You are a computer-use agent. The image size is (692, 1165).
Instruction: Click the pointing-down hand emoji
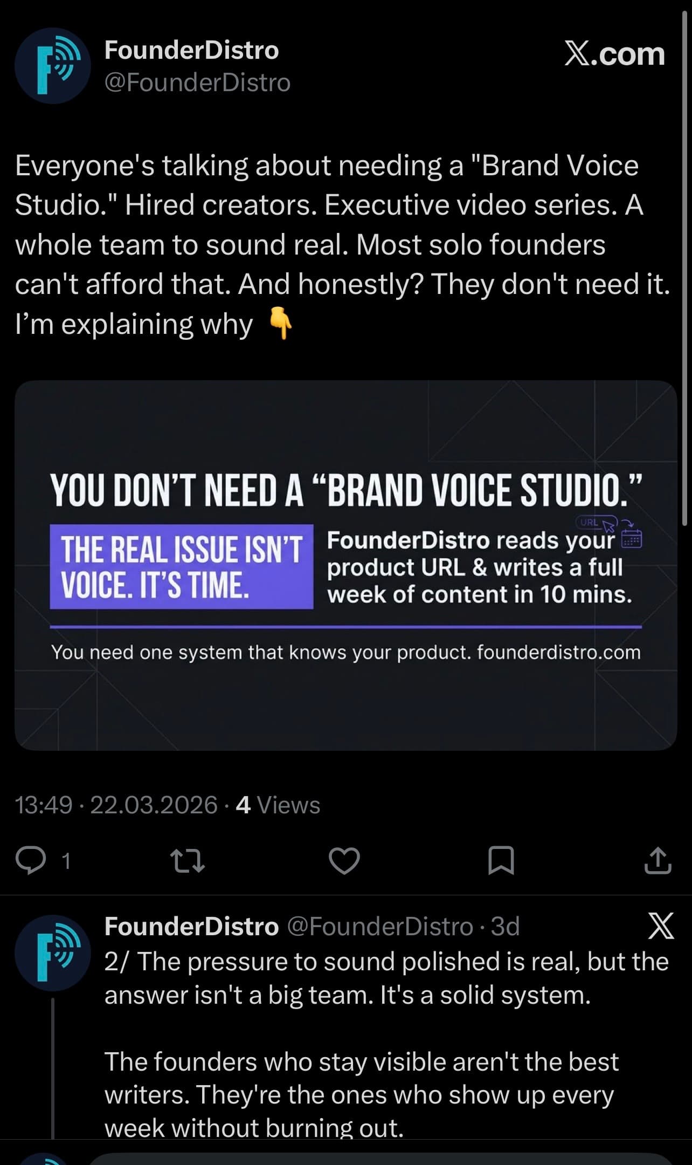(x=281, y=325)
